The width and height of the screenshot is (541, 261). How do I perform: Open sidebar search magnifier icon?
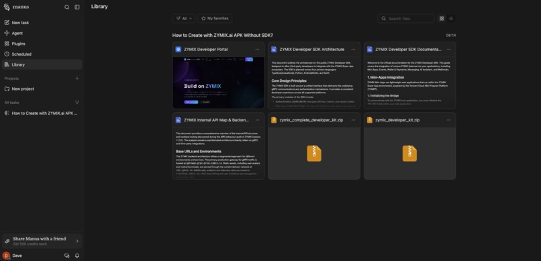pyautogui.click(x=67, y=7)
